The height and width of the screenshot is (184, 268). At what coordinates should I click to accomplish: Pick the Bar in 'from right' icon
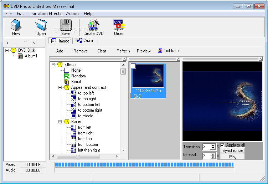(73, 133)
